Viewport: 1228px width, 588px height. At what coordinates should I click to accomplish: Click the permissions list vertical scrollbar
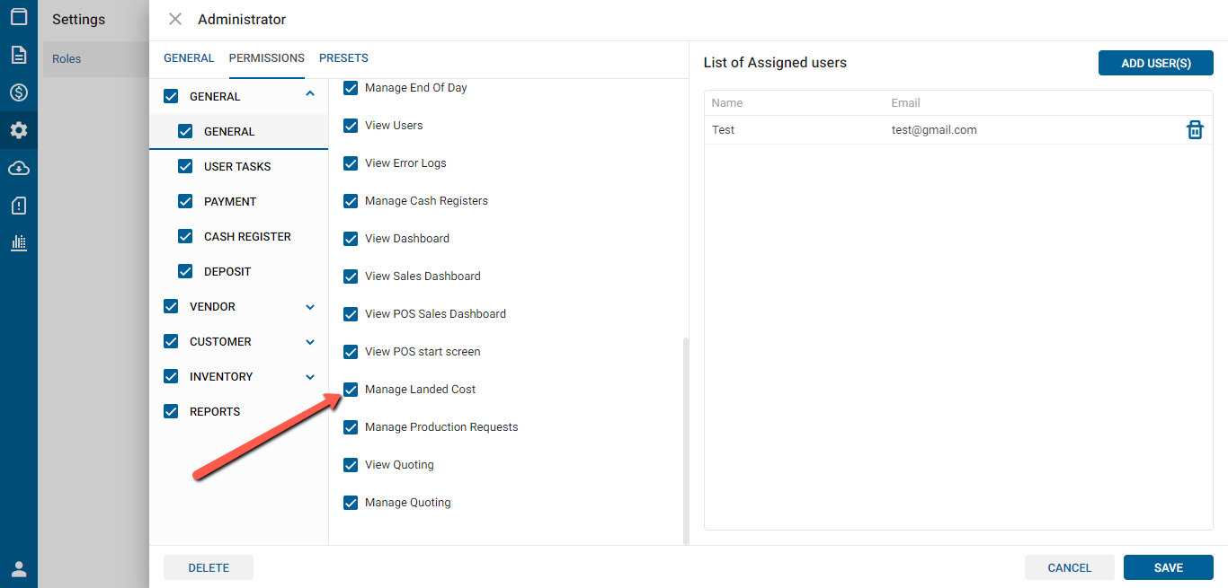[686, 440]
